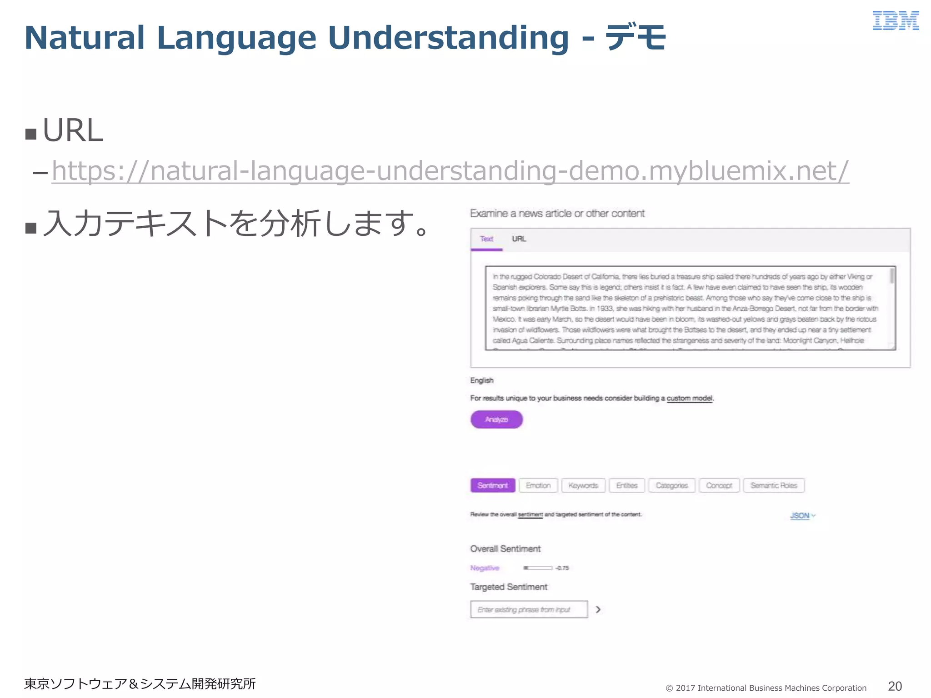The width and height of the screenshot is (931, 698).
Task: Select the Text input tab
Action: click(x=486, y=239)
